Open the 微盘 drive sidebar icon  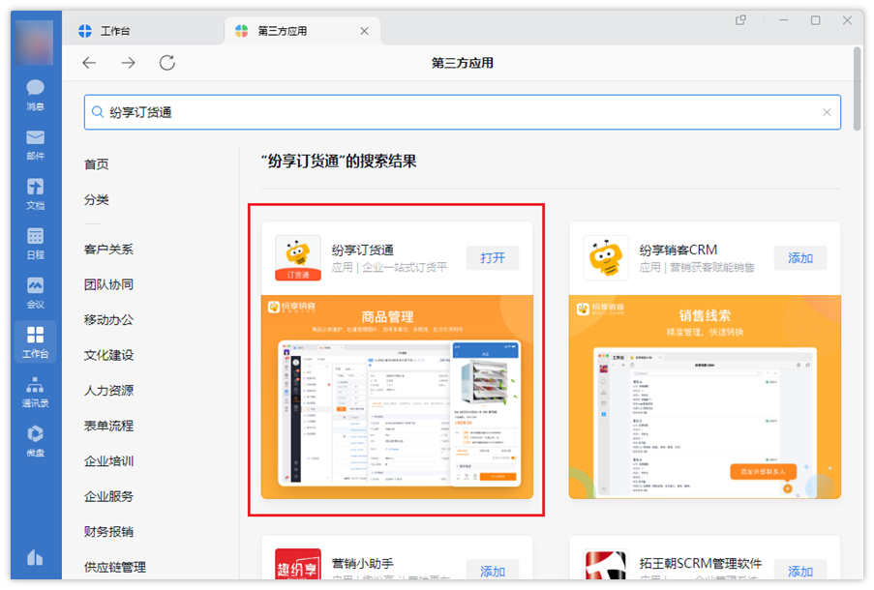coord(35,441)
